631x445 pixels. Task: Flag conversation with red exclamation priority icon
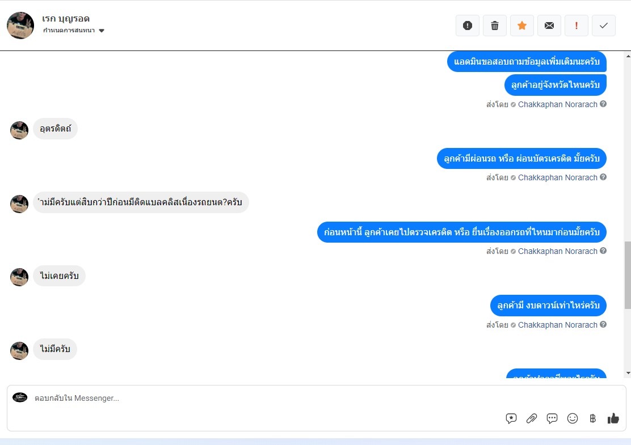577,26
